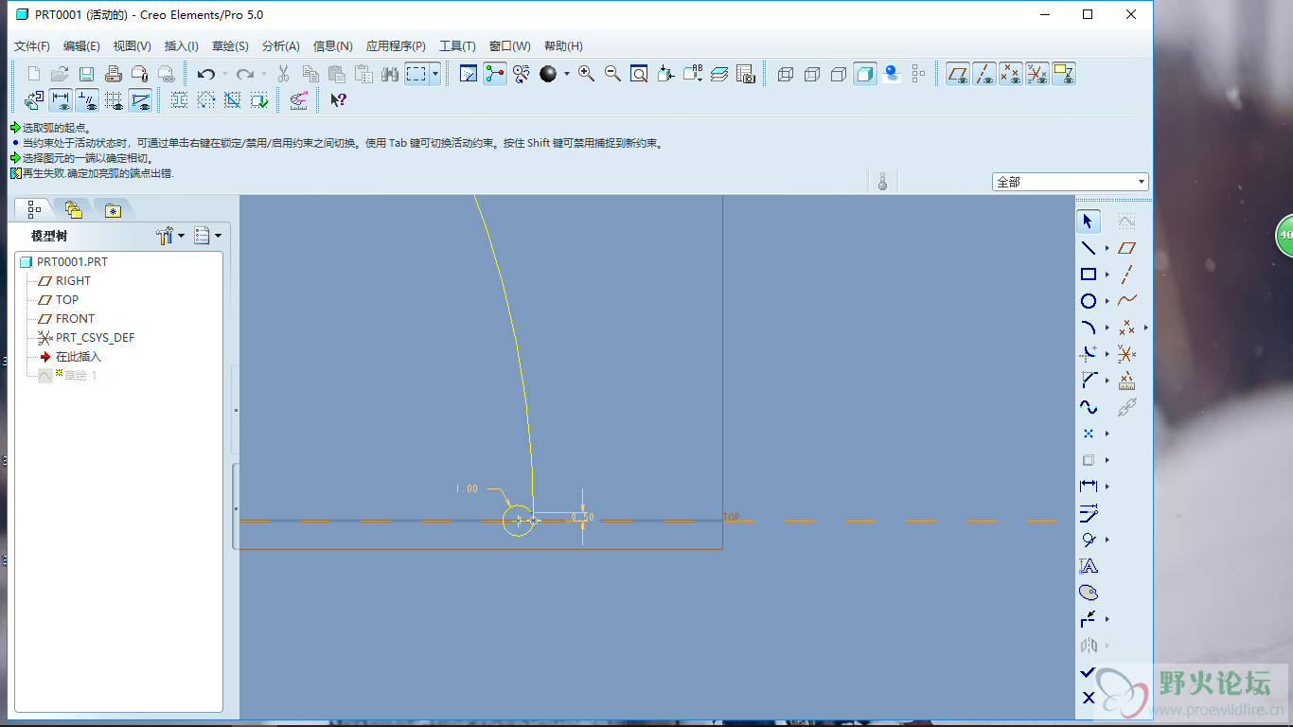
Task: Select the line sketch tool
Action: click(x=1089, y=248)
